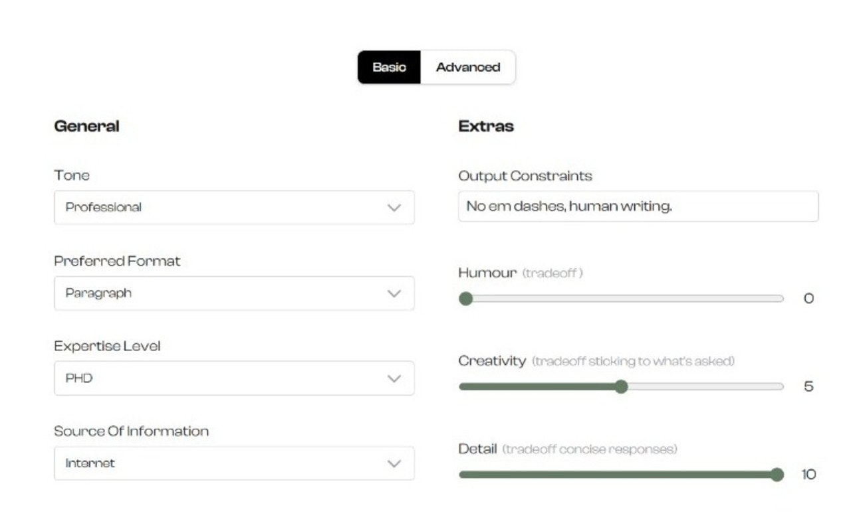
Task: Click the Tone dropdown chevron arrow
Action: tap(394, 208)
